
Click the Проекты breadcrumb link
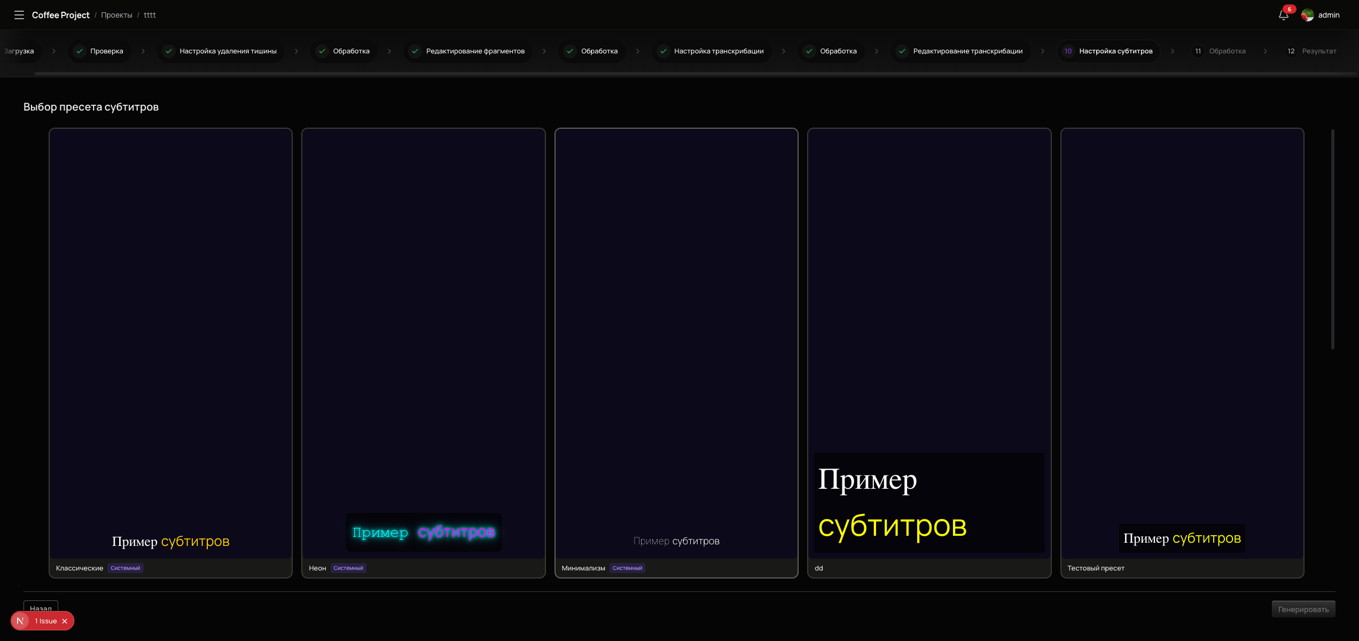116,15
